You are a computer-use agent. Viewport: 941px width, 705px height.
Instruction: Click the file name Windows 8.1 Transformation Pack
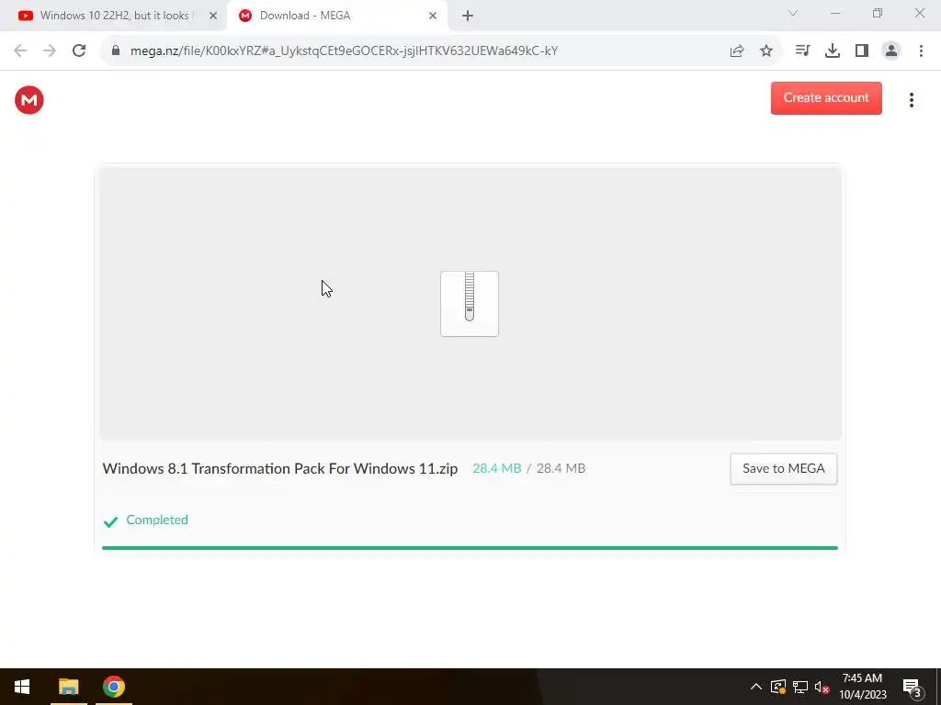point(279,468)
